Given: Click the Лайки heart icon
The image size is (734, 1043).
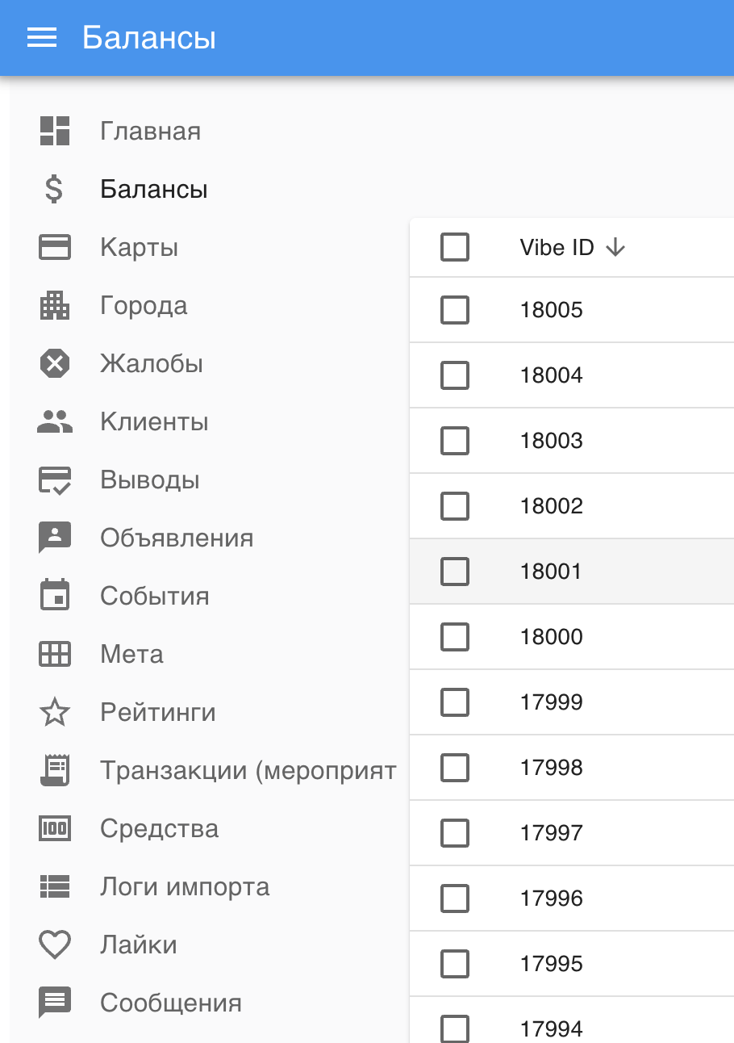Looking at the screenshot, I should point(55,945).
